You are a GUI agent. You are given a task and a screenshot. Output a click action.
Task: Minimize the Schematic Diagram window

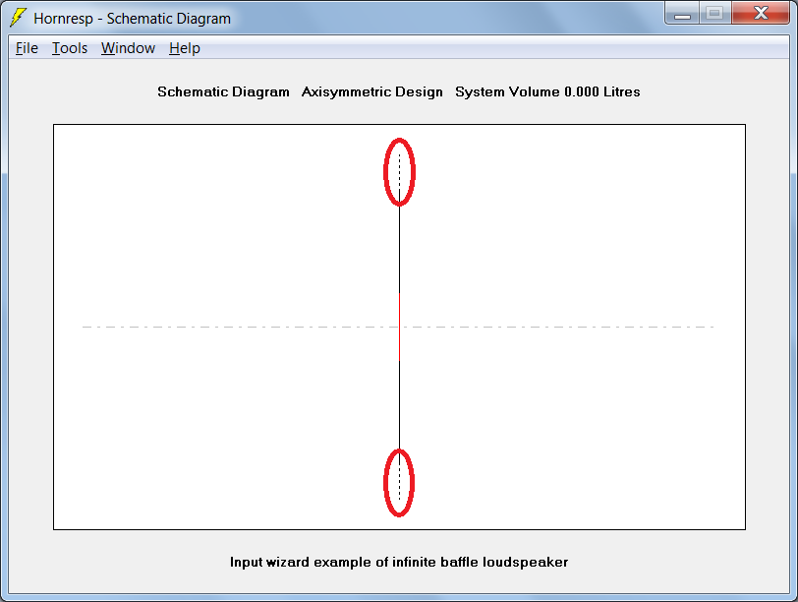click(x=682, y=13)
